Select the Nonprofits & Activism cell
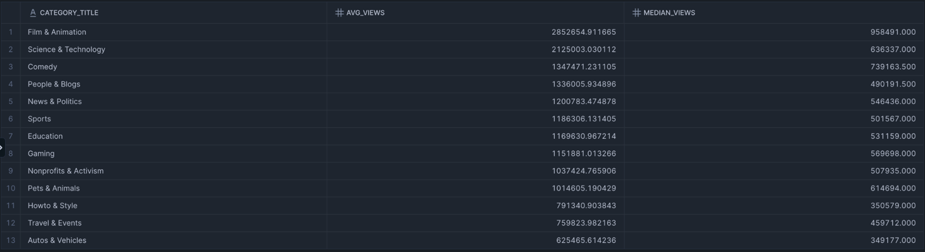The width and height of the screenshot is (925, 252). coord(173,171)
